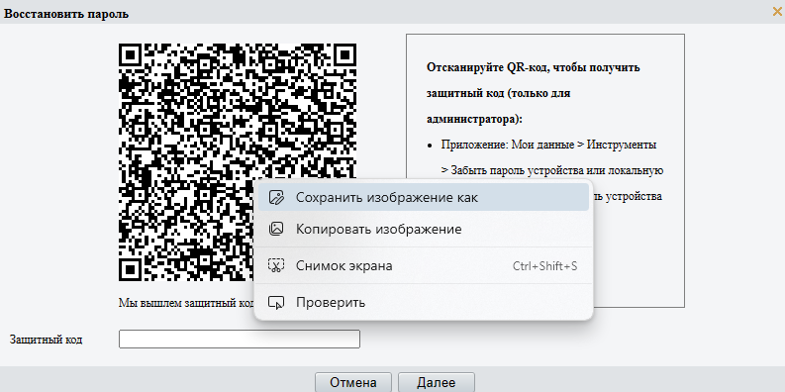Click the top-left QR code finder square
The width and height of the screenshot is (785, 392).
click(x=131, y=55)
